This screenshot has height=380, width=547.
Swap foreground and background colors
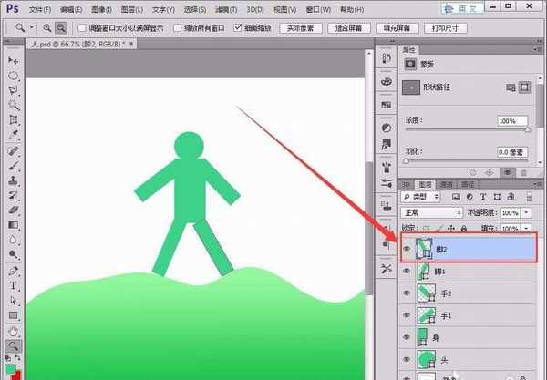click(18, 358)
